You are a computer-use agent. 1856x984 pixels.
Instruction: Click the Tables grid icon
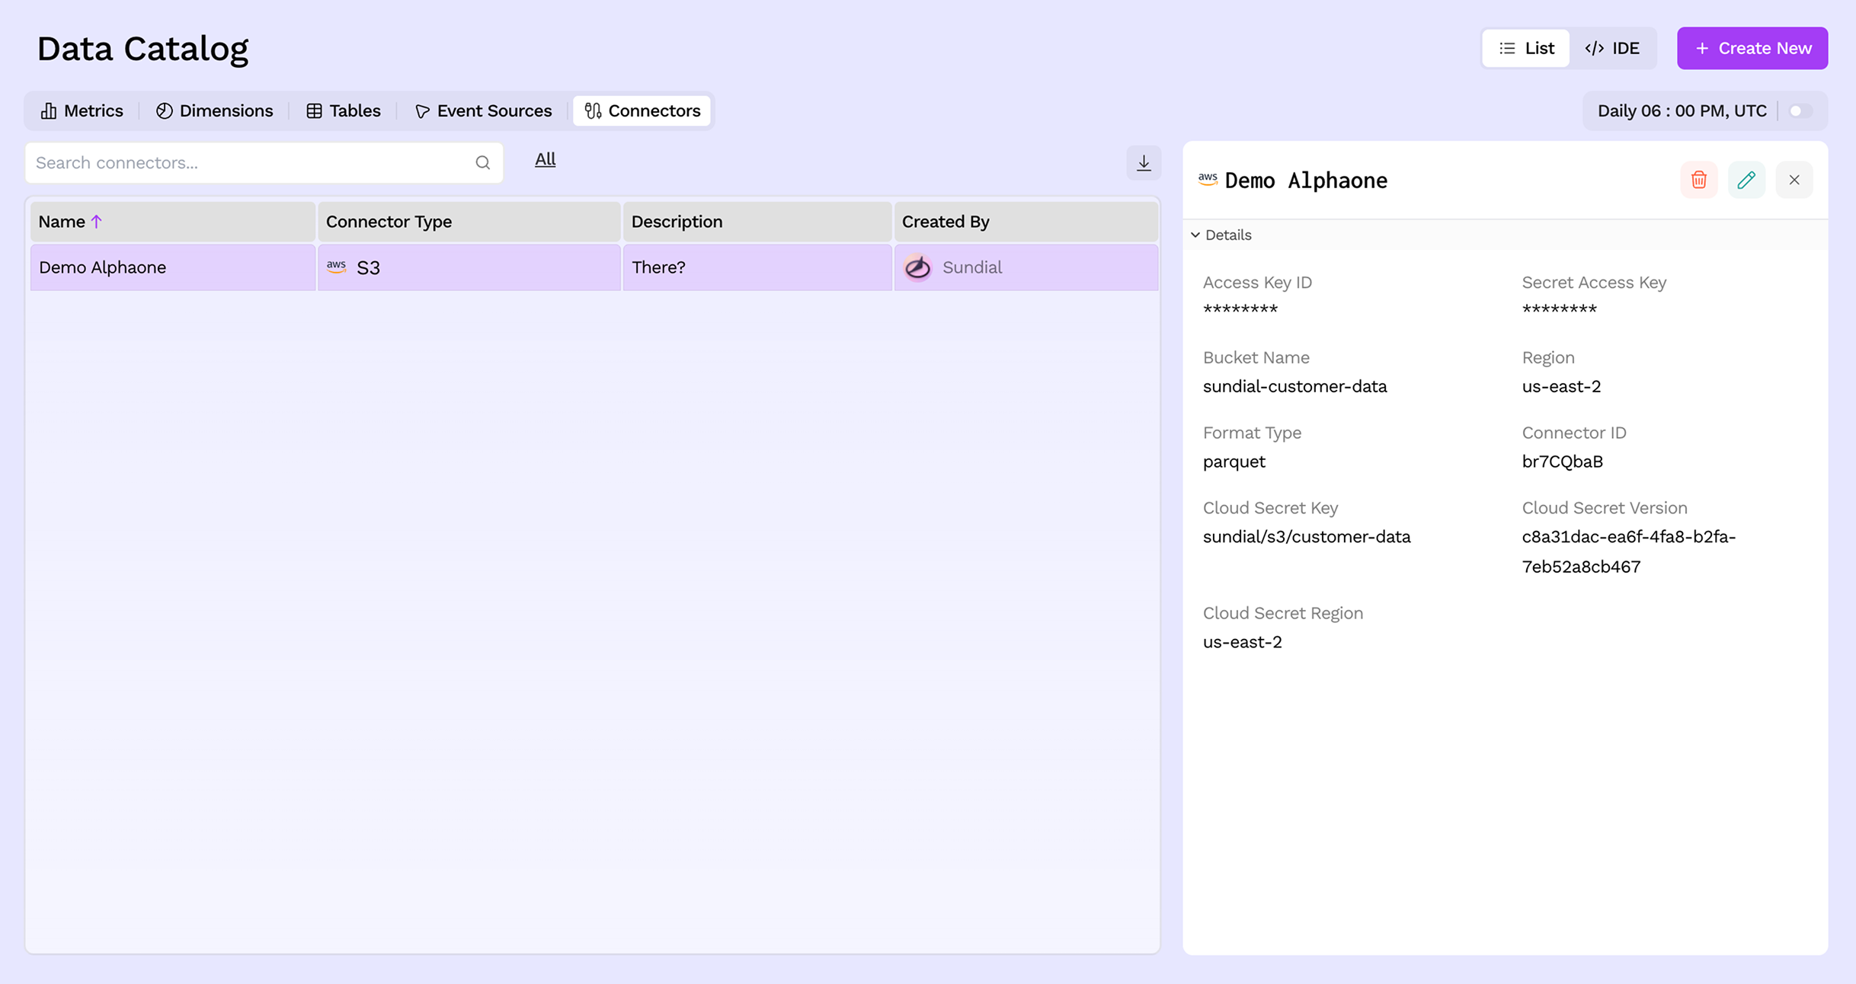click(x=315, y=110)
